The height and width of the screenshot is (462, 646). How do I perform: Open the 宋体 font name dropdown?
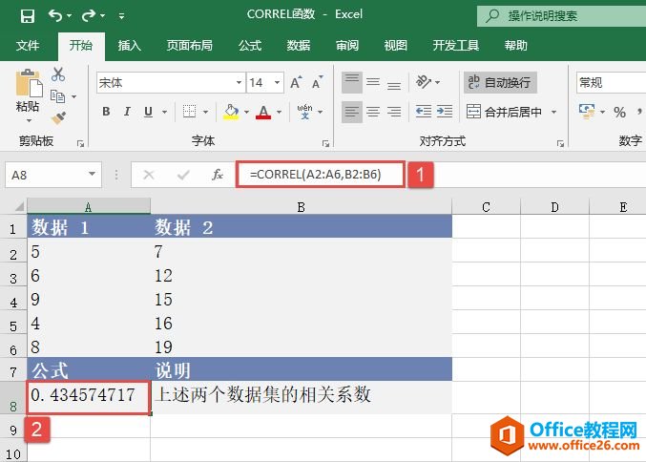tap(239, 83)
